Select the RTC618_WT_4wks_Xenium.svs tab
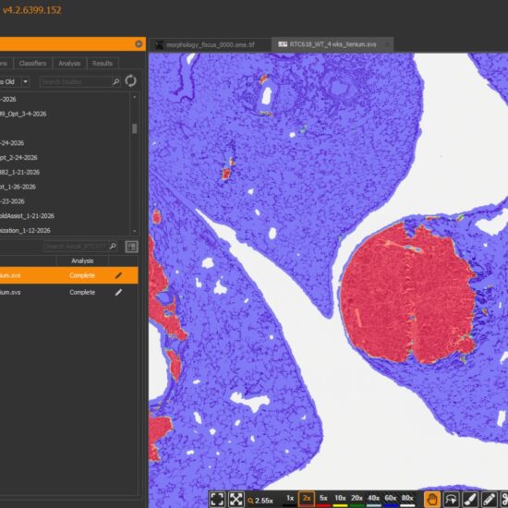Image resolution: width=508 pixels, height=508 pixels. (x=333, y=44)
